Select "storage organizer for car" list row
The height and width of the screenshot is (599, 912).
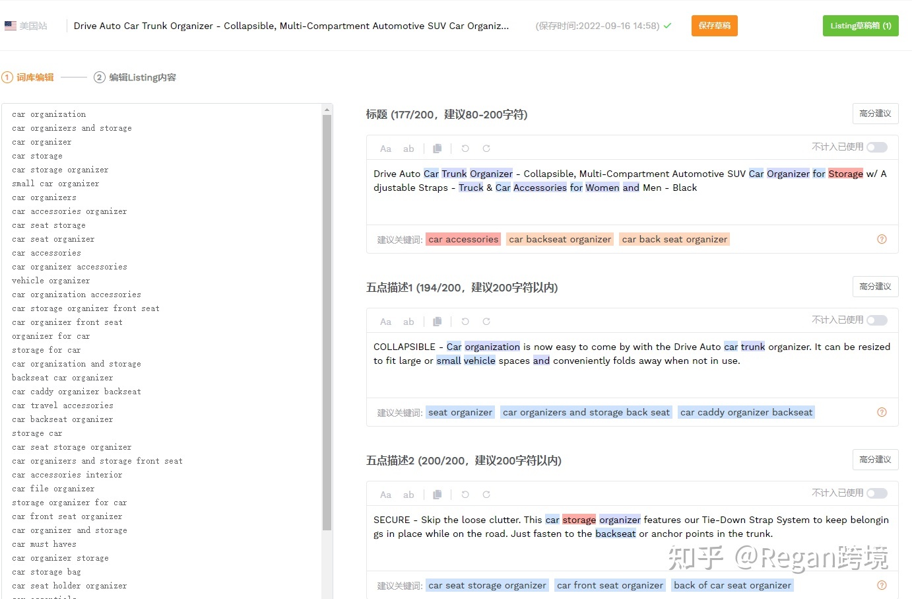(69, 503)
